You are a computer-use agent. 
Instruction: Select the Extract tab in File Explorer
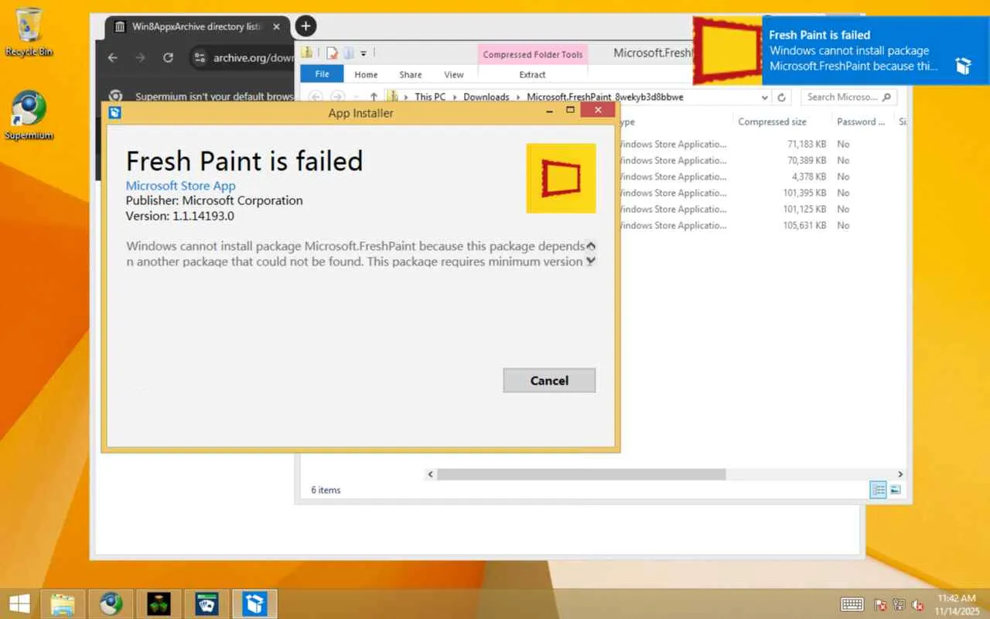click(x=532, y=74)
